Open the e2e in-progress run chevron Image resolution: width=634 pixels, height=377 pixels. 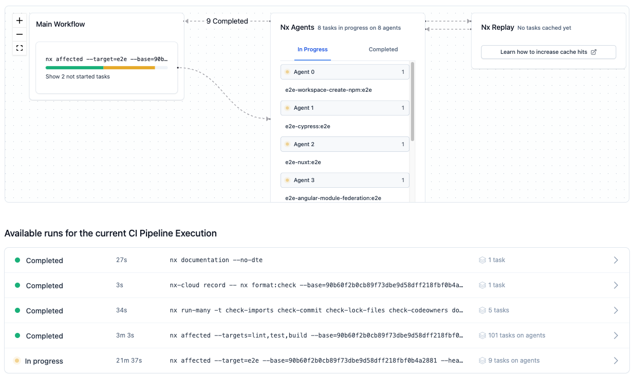tap(616, 361)
